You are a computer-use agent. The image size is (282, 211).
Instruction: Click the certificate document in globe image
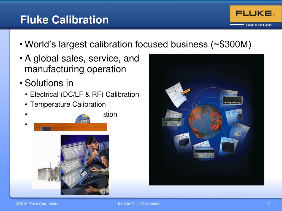click(x=177, y=95)
